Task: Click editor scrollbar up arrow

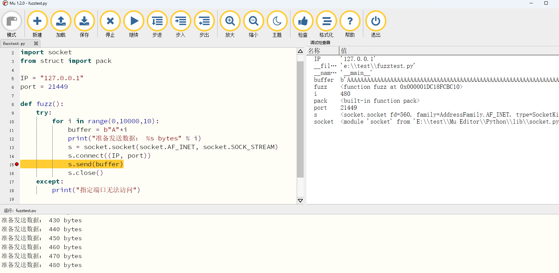Action: tap(300, 51)
